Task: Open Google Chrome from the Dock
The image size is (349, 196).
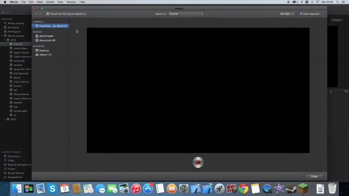Action: click(x=244, y=189)
